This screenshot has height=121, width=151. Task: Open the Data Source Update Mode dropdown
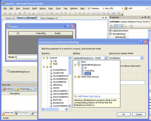142,58
